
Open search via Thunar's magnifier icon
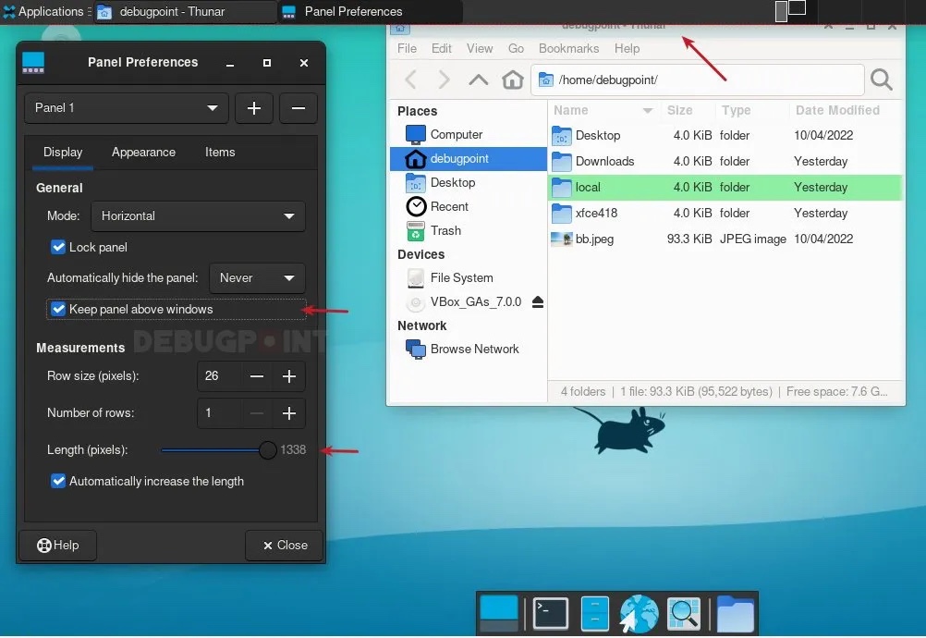tap(880, 80)
